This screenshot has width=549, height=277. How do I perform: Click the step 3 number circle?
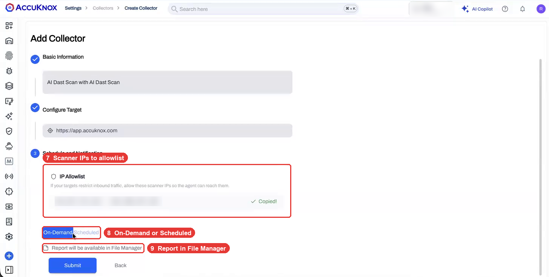(x=35, y=153)
